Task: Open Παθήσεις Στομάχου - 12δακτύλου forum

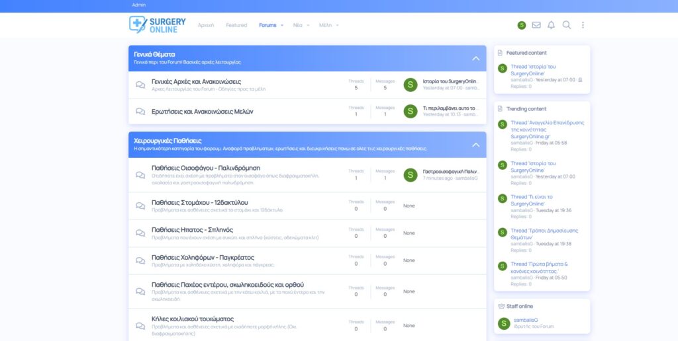Action: 199,202
